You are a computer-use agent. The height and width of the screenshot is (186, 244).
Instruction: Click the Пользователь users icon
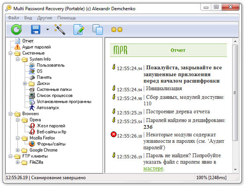click(x=32, y=65)
